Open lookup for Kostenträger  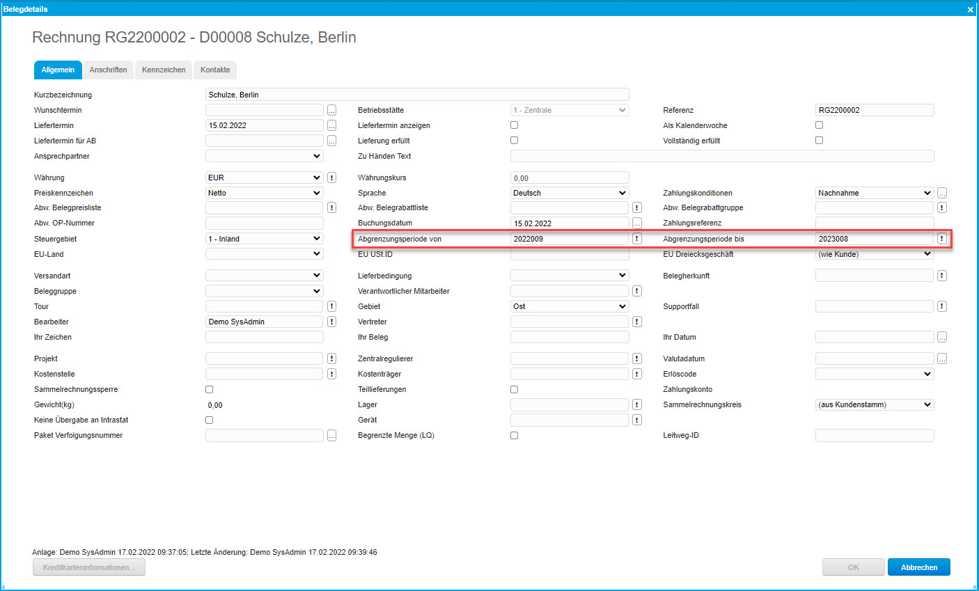point(636,374)
